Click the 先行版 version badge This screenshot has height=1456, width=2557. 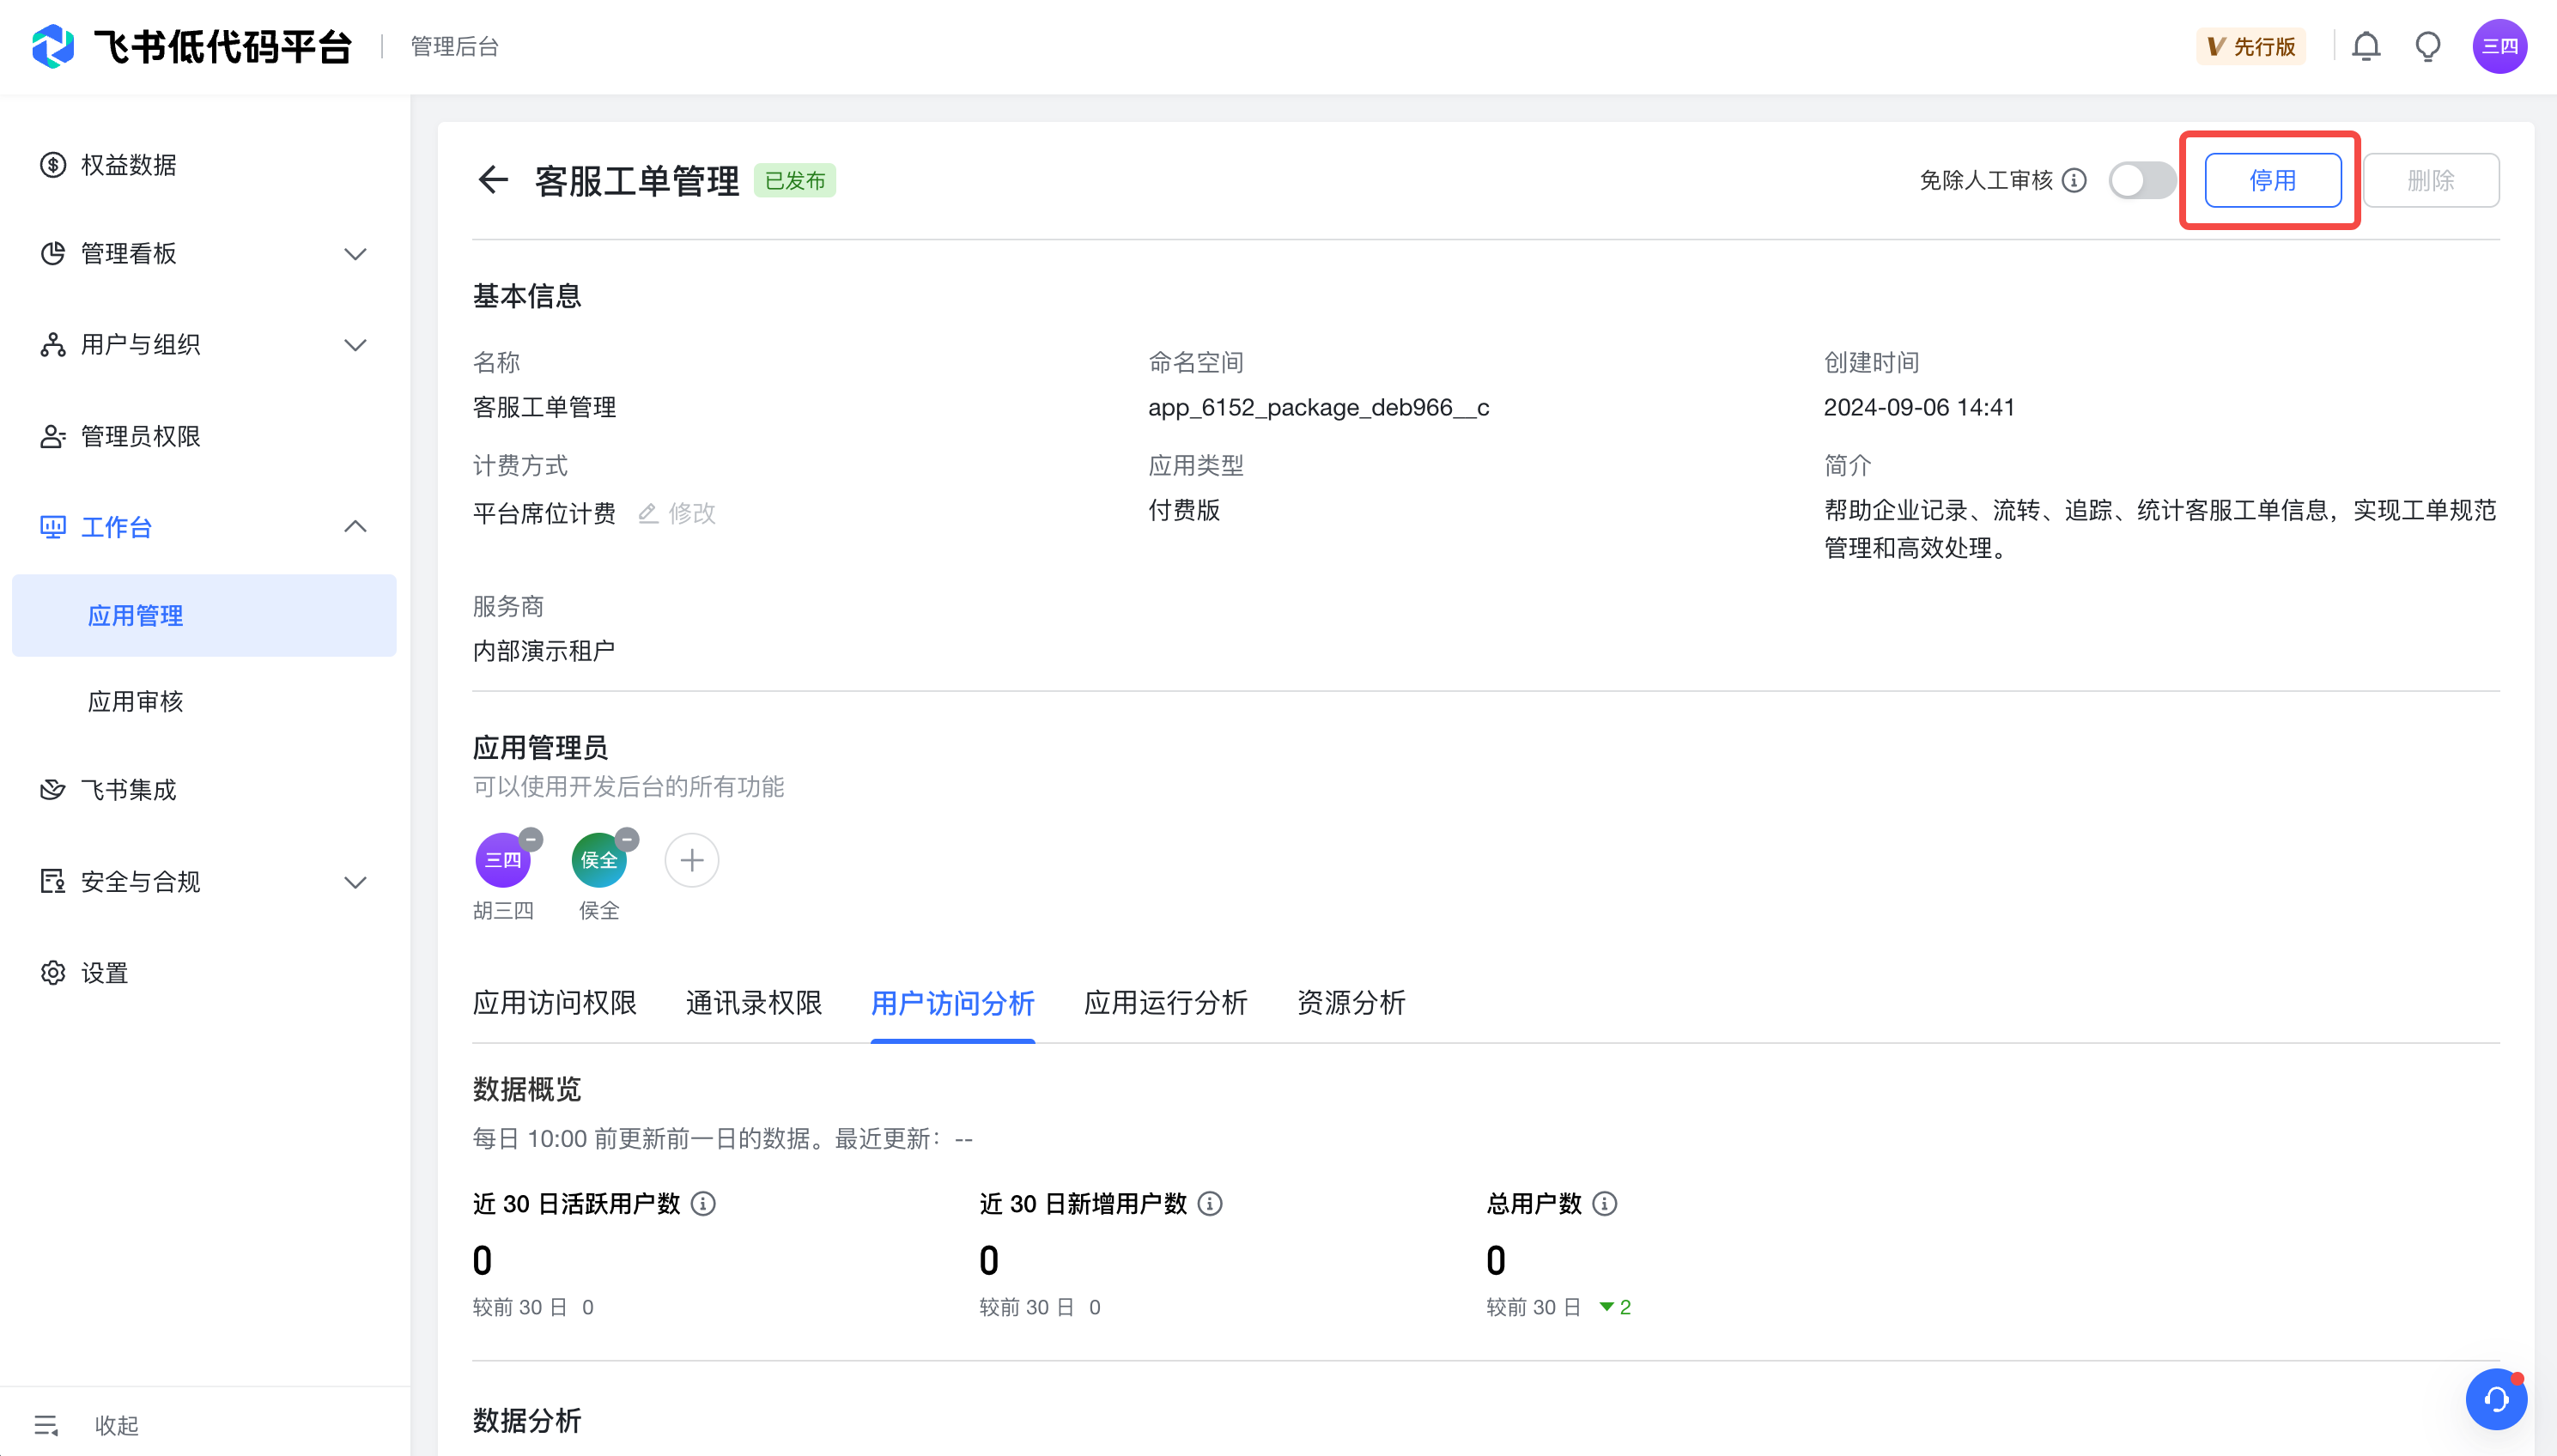coord(2251,46)
